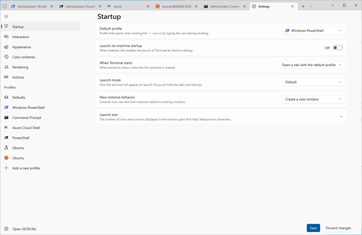
Task: Click the Add a new profile plus icon
Action: pyautogui.click(x=6, y=168)
